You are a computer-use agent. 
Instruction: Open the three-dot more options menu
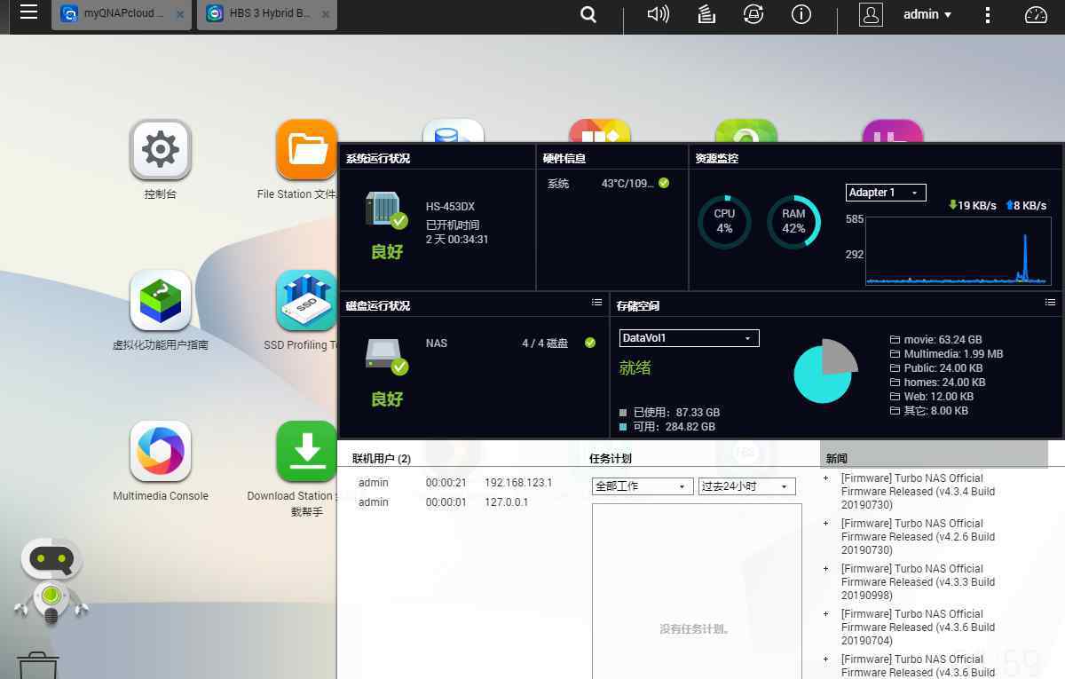coord(988,14)
